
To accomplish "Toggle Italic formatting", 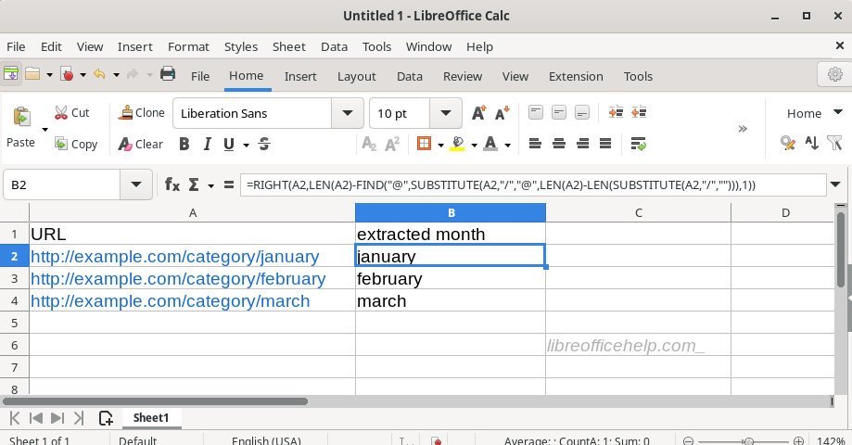I will tap(207, 144).
